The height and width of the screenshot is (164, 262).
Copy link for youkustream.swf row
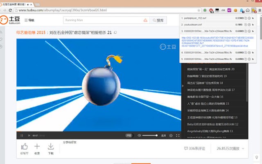point(246,25)
